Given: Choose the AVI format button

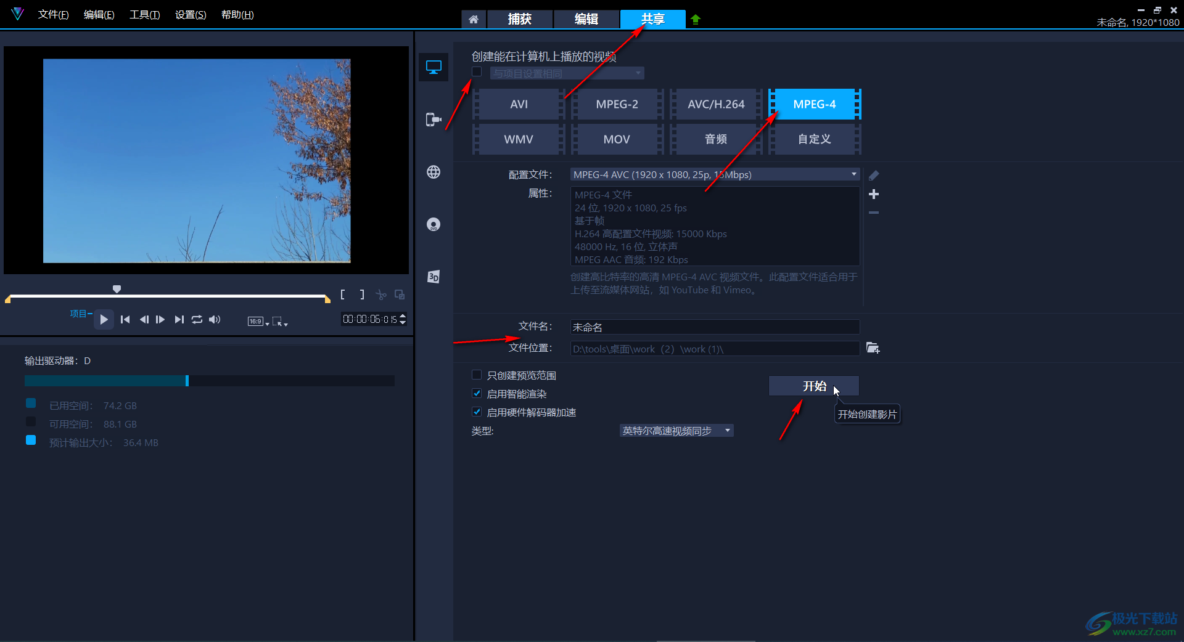Looking at the screenshot, I should (x=519, y=104).
